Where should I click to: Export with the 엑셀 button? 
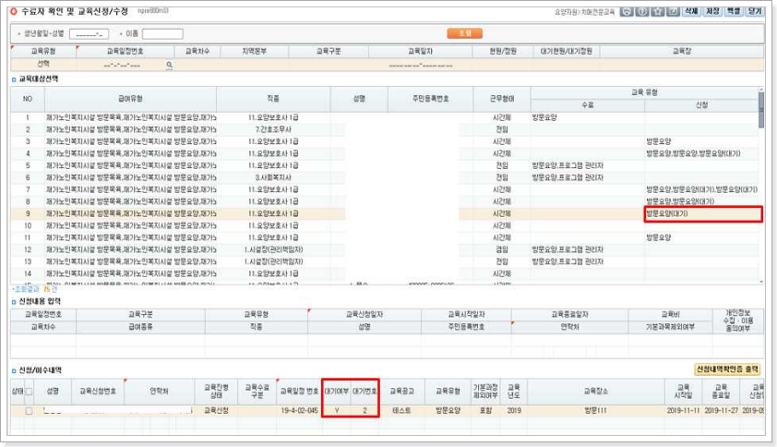point(734,11)
